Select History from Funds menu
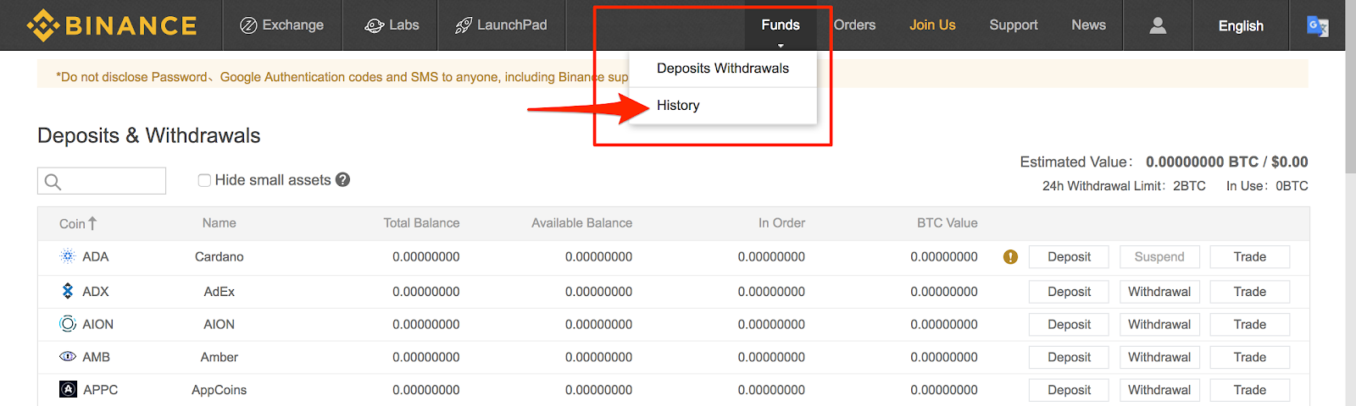The width and height of the screenshot is (1356, 406). point(723,106)
